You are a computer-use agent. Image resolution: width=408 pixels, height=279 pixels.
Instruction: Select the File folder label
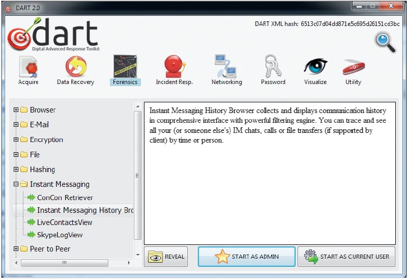coord(35,155)
